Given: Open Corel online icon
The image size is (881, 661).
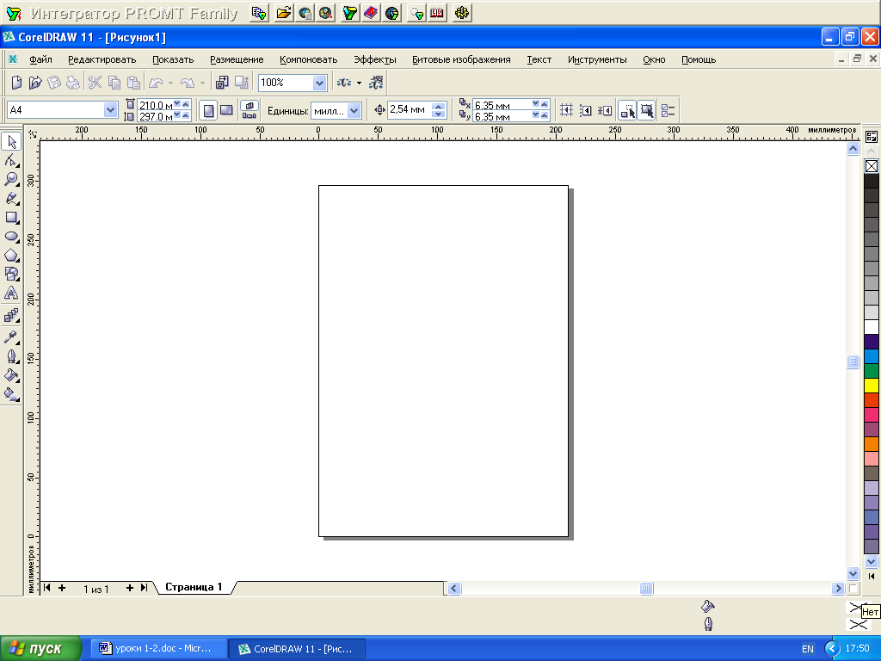Looking at the screenshot, I should (x=376, y=83).
